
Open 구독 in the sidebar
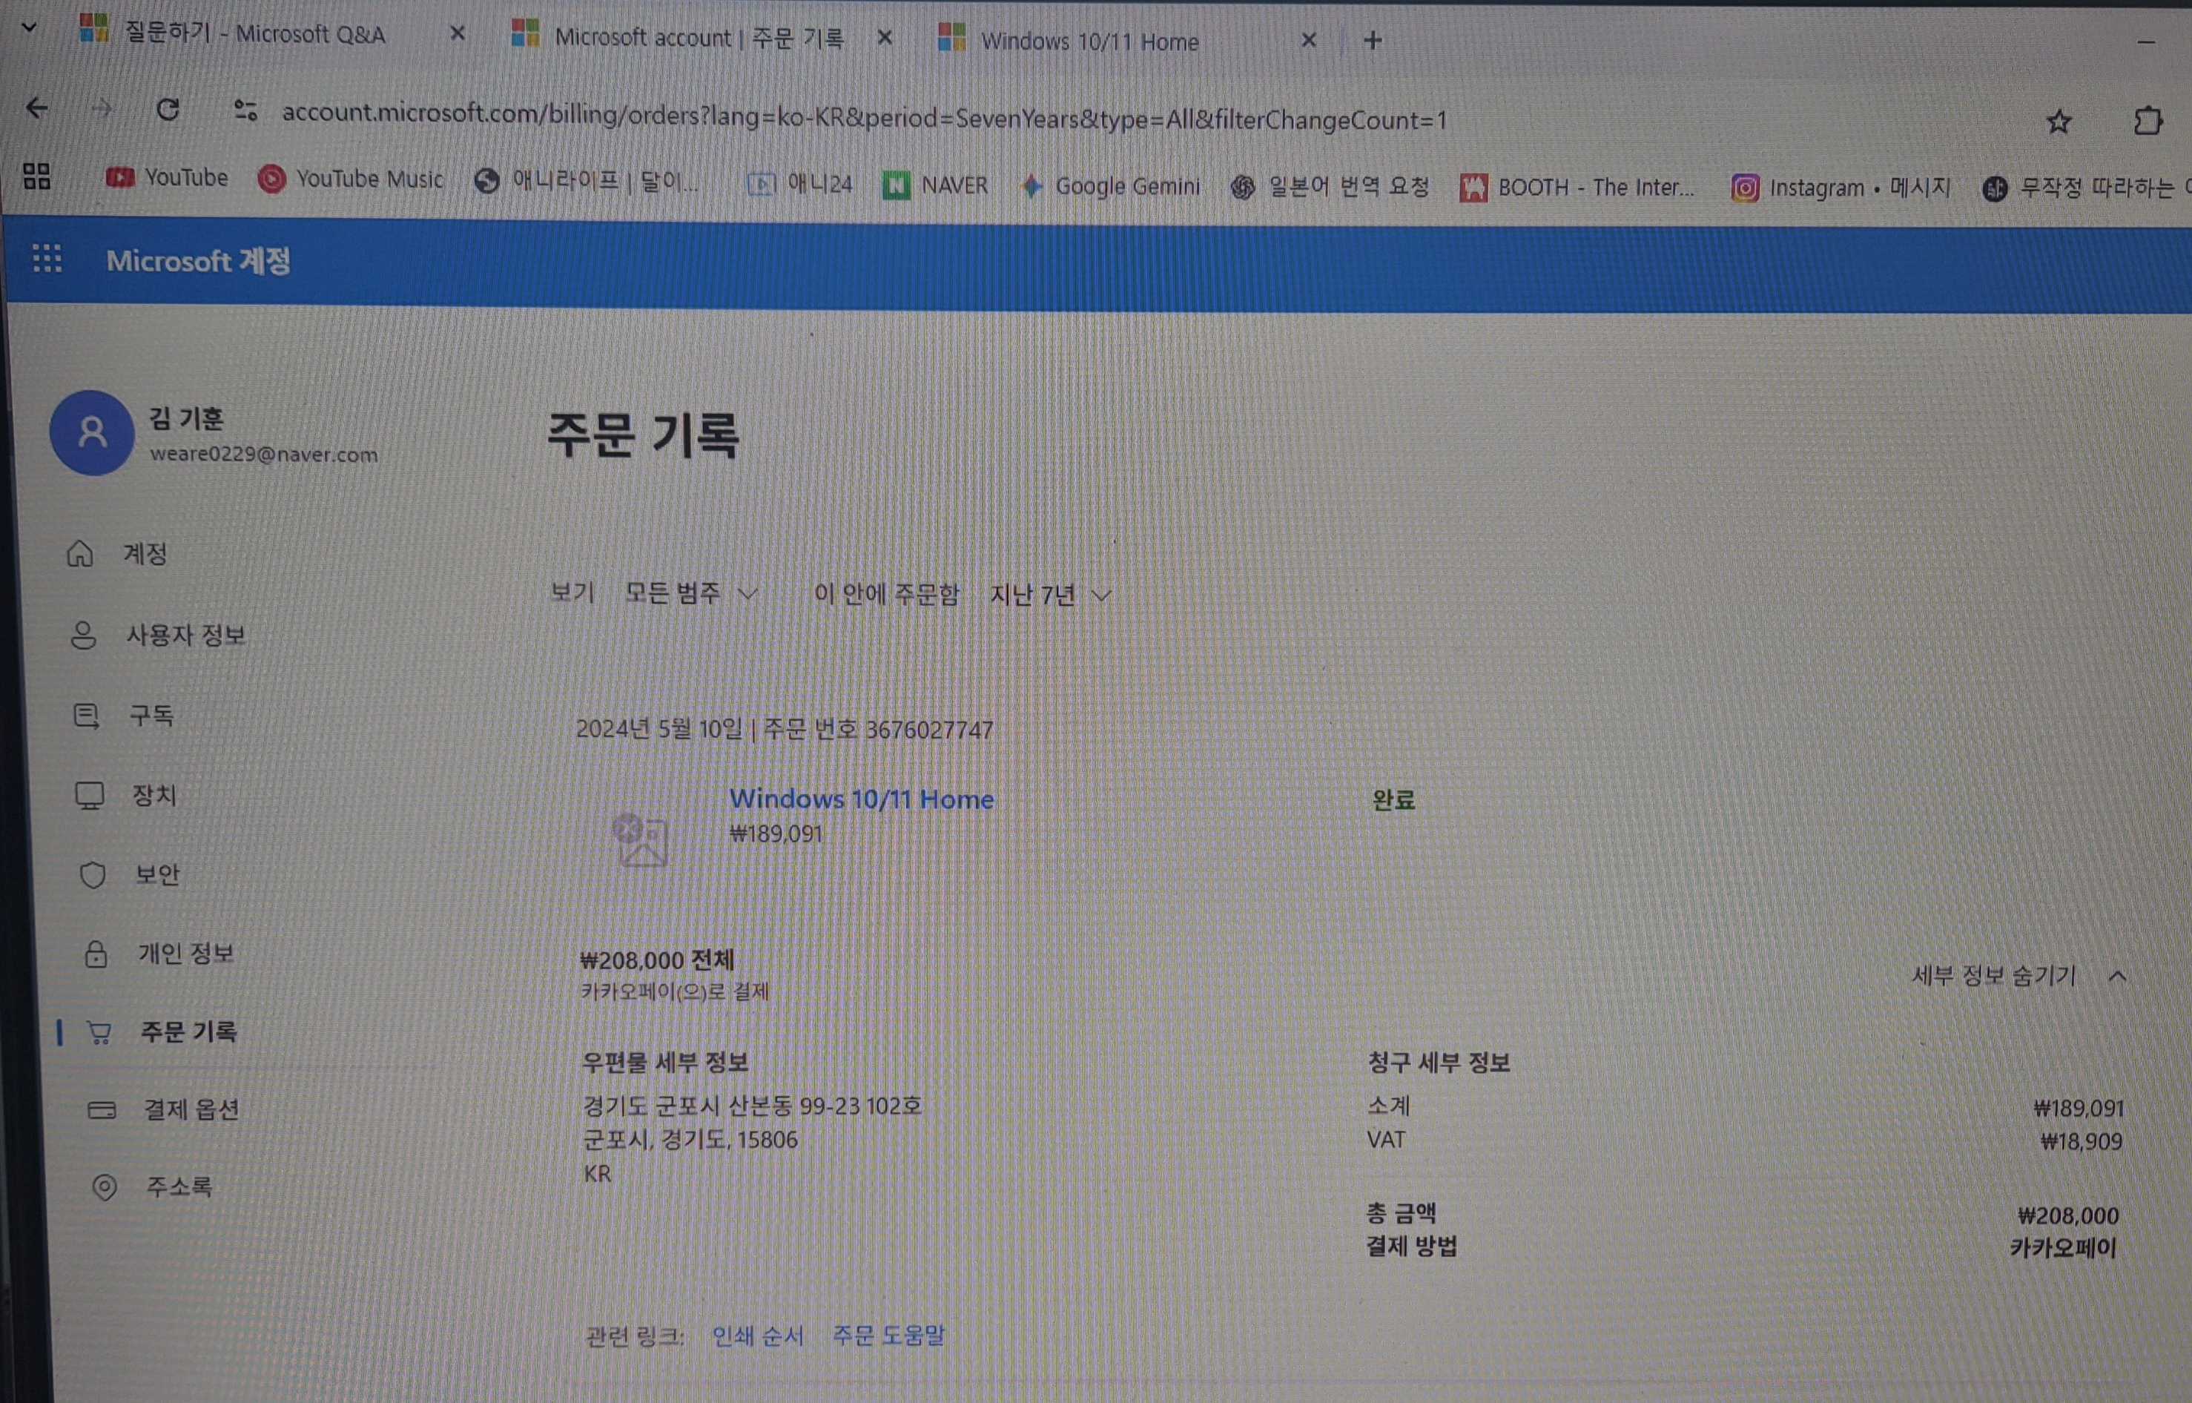click(x=123, y=715)
